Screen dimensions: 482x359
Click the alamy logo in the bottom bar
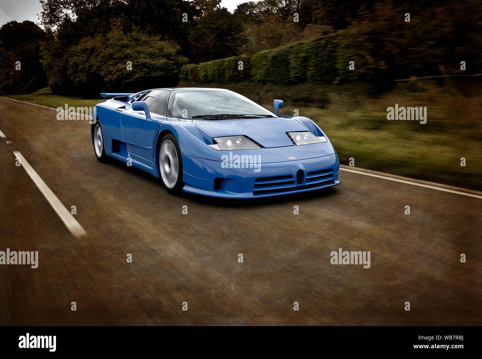coord(37,342)
